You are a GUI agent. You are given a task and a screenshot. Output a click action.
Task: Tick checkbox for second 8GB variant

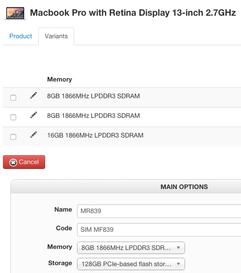tap(13, 117)
